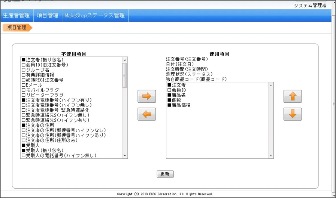Open the MakeShopステータス管理 tab
Viewport: 336px width, 198px height.
point(95,15)
